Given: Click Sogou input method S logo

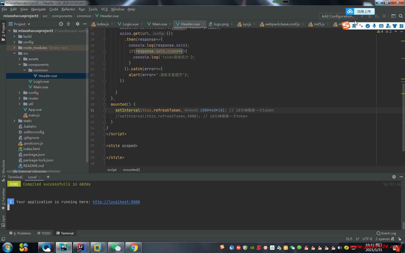Looking at the screenshot, I should (x=346, y=26).
